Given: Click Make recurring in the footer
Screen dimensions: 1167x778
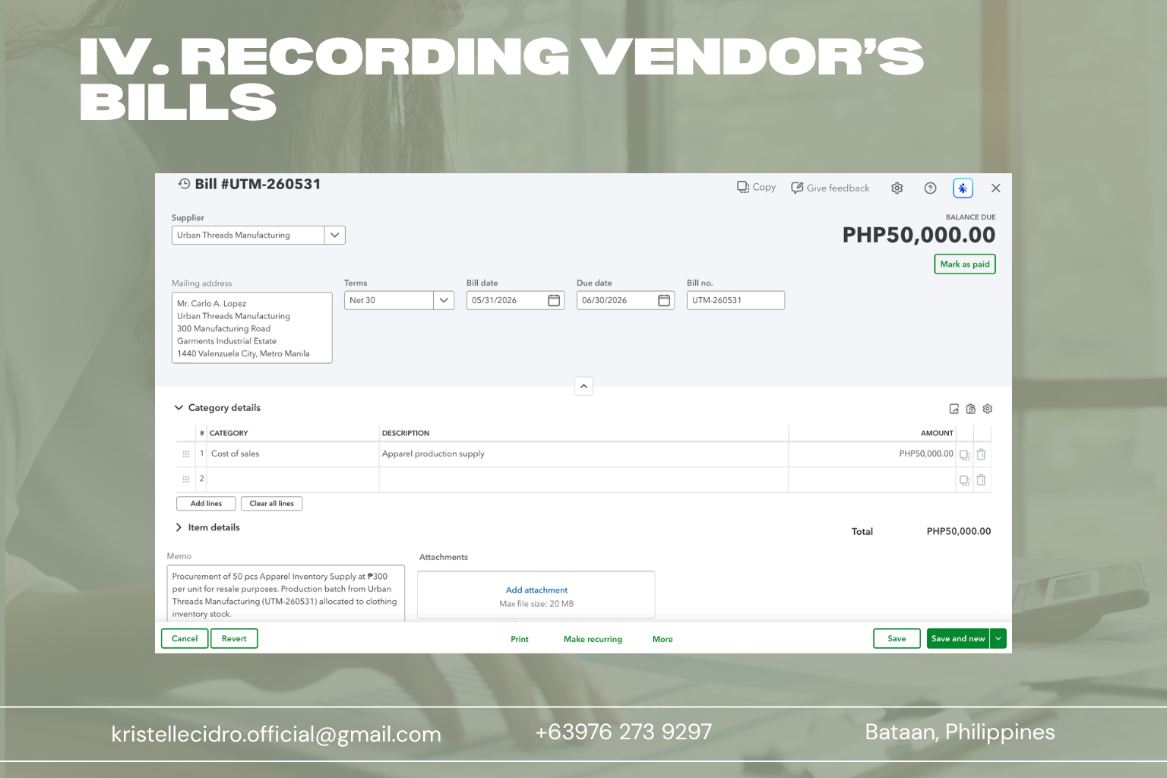Looking at the screenshot, I should pos(593,640).
